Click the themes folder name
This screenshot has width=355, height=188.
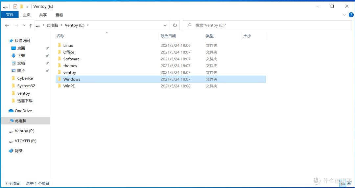click(x=70, y=66)
